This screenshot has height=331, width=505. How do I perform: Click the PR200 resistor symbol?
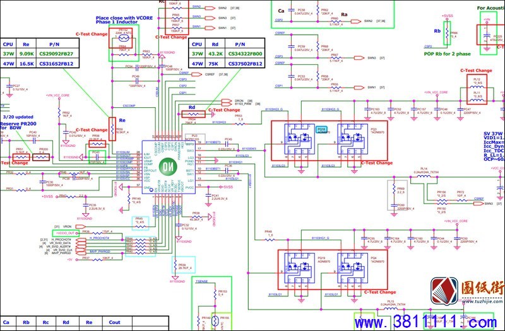(x=41, y=157)
